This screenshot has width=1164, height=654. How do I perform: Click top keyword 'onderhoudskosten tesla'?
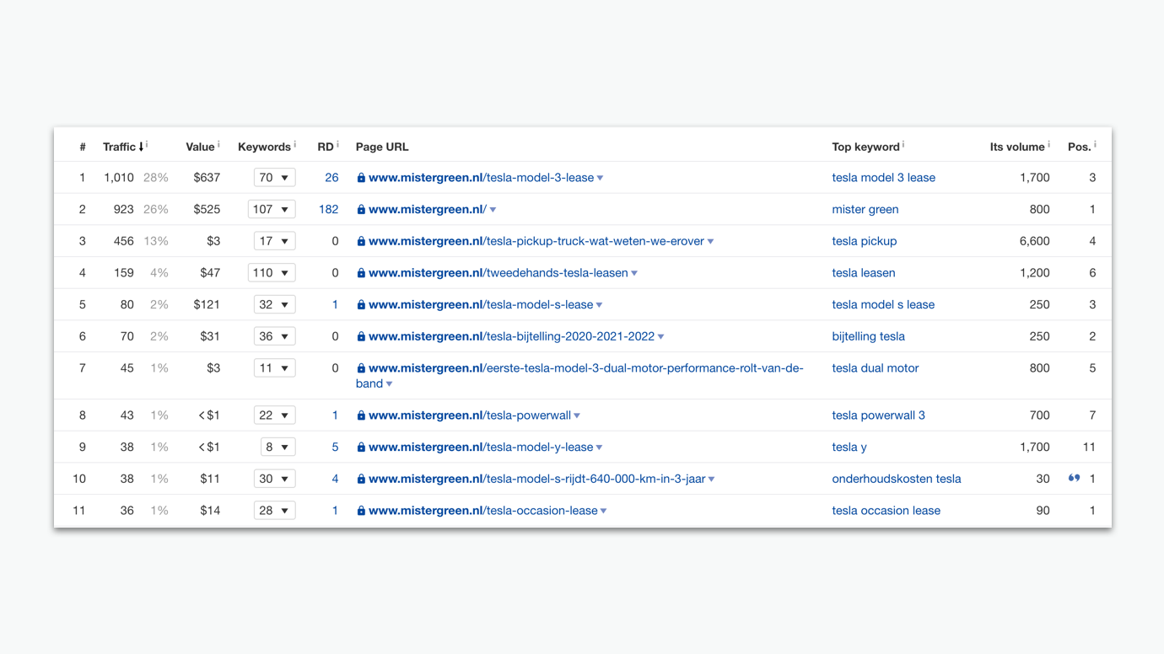coord(896,479)
